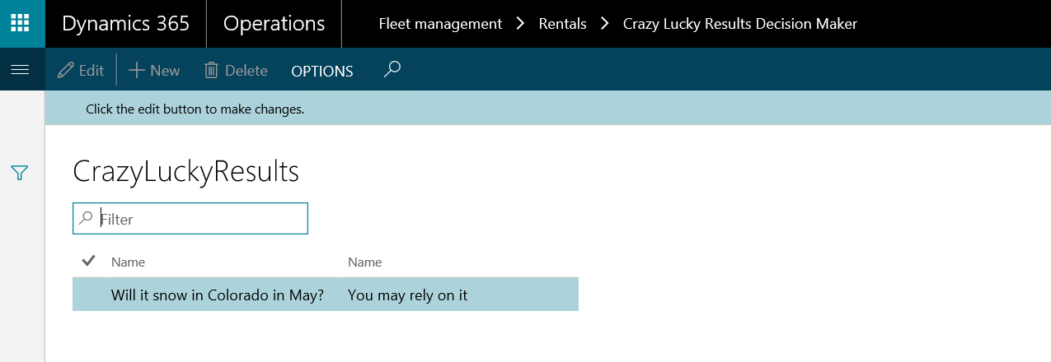This screenshot has width=1051, height=362.
Task: Click Crazy Lucky Results Decision Maker breadcrumb
Action: (x=739, y=24)
